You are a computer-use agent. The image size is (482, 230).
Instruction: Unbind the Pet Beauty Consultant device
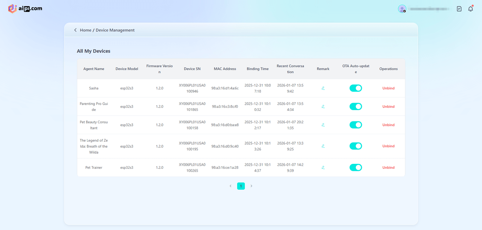[388, 125]
